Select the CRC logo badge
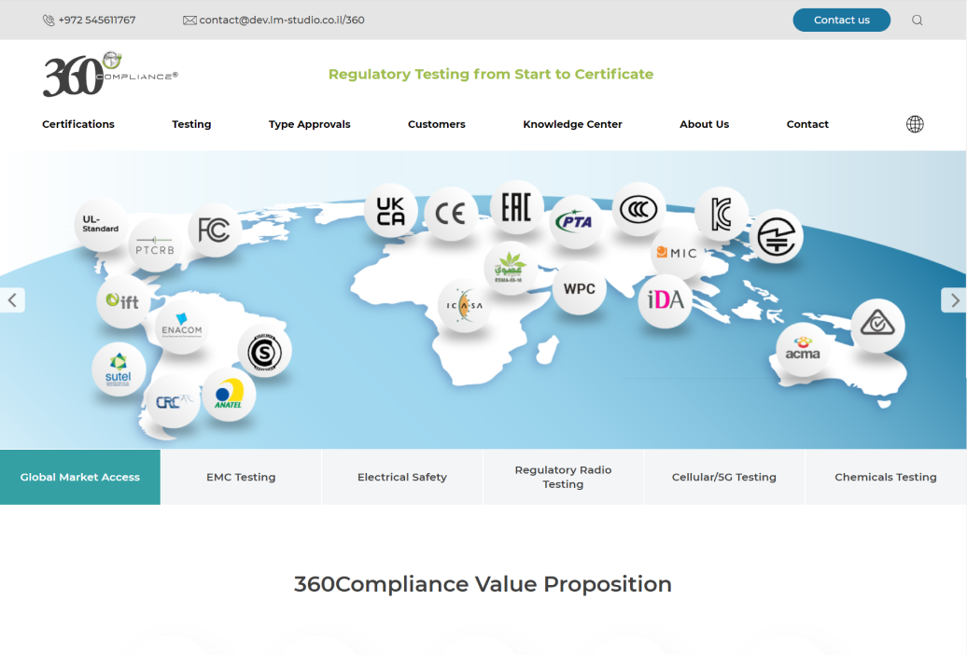967x655 pixels. [174, 401]
